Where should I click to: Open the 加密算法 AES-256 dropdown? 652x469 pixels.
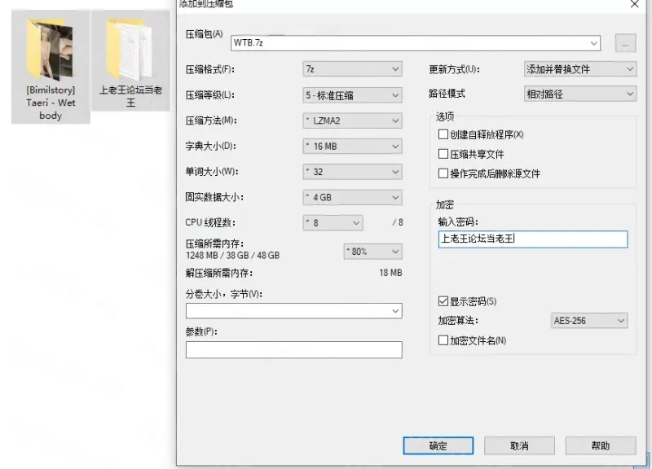pyautogui.click(x=589, y=321)
